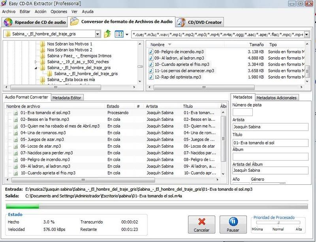Screen dimensions: 316x242
Task: Click note icon of 03- Quien me ha robado
Action: pos(16,126)
